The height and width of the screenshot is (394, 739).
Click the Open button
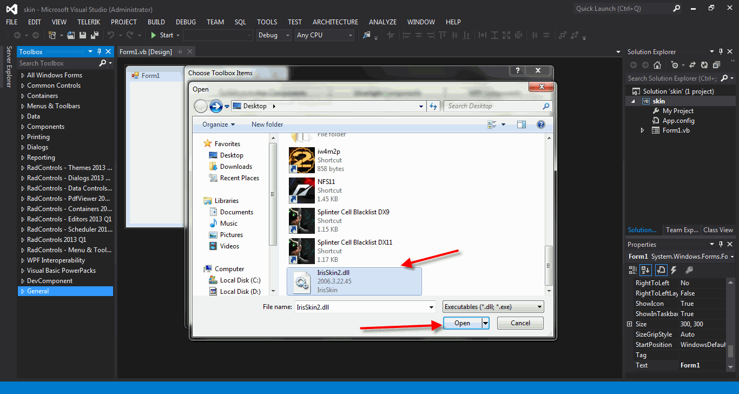(462, 323)
